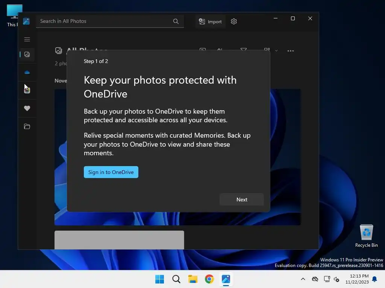Image resolution: width=385 pixels, height=288 pixels.
Task: Click the muted volume tray icon
Action: click(336, 279)
